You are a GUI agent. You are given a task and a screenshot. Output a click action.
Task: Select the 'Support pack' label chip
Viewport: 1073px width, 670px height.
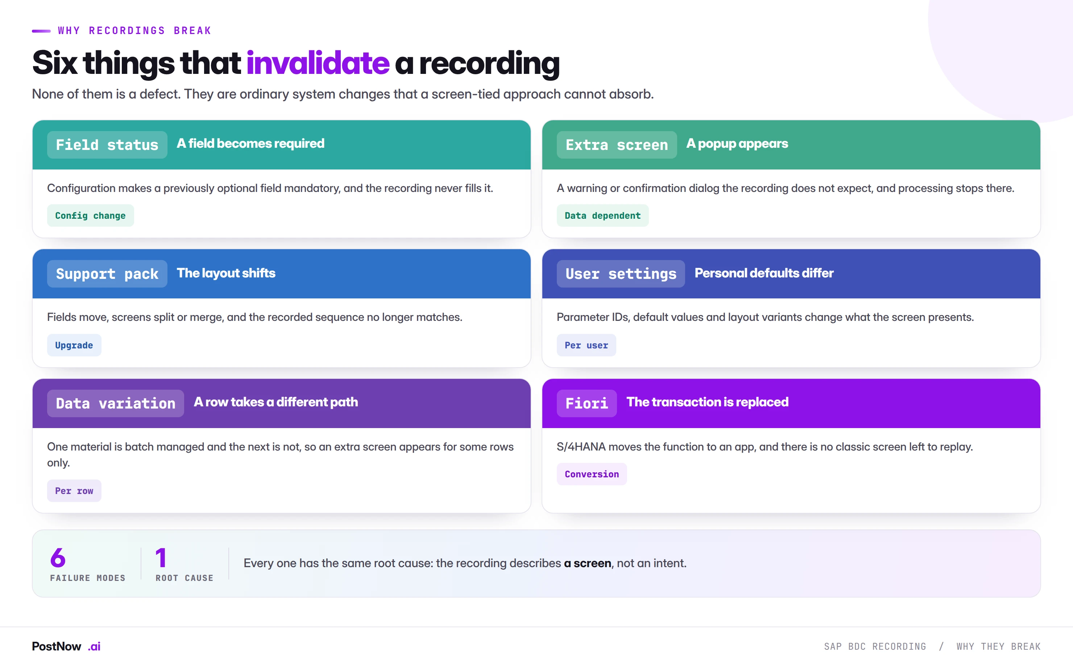[x=107, y=274]
